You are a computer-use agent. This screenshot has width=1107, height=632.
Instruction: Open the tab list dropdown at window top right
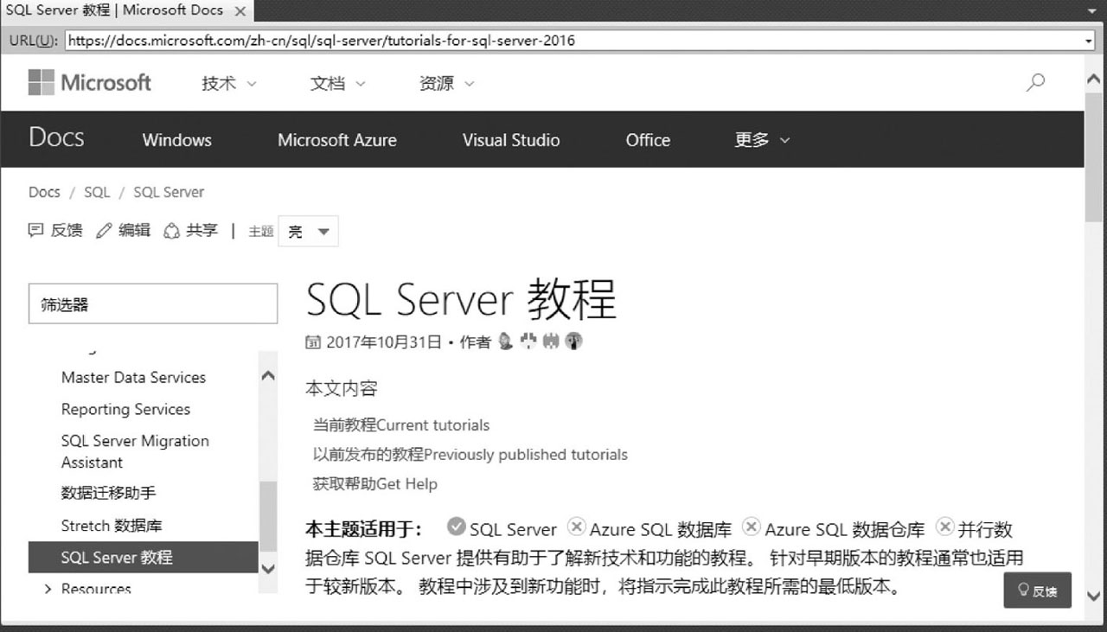click(1091, 10)
